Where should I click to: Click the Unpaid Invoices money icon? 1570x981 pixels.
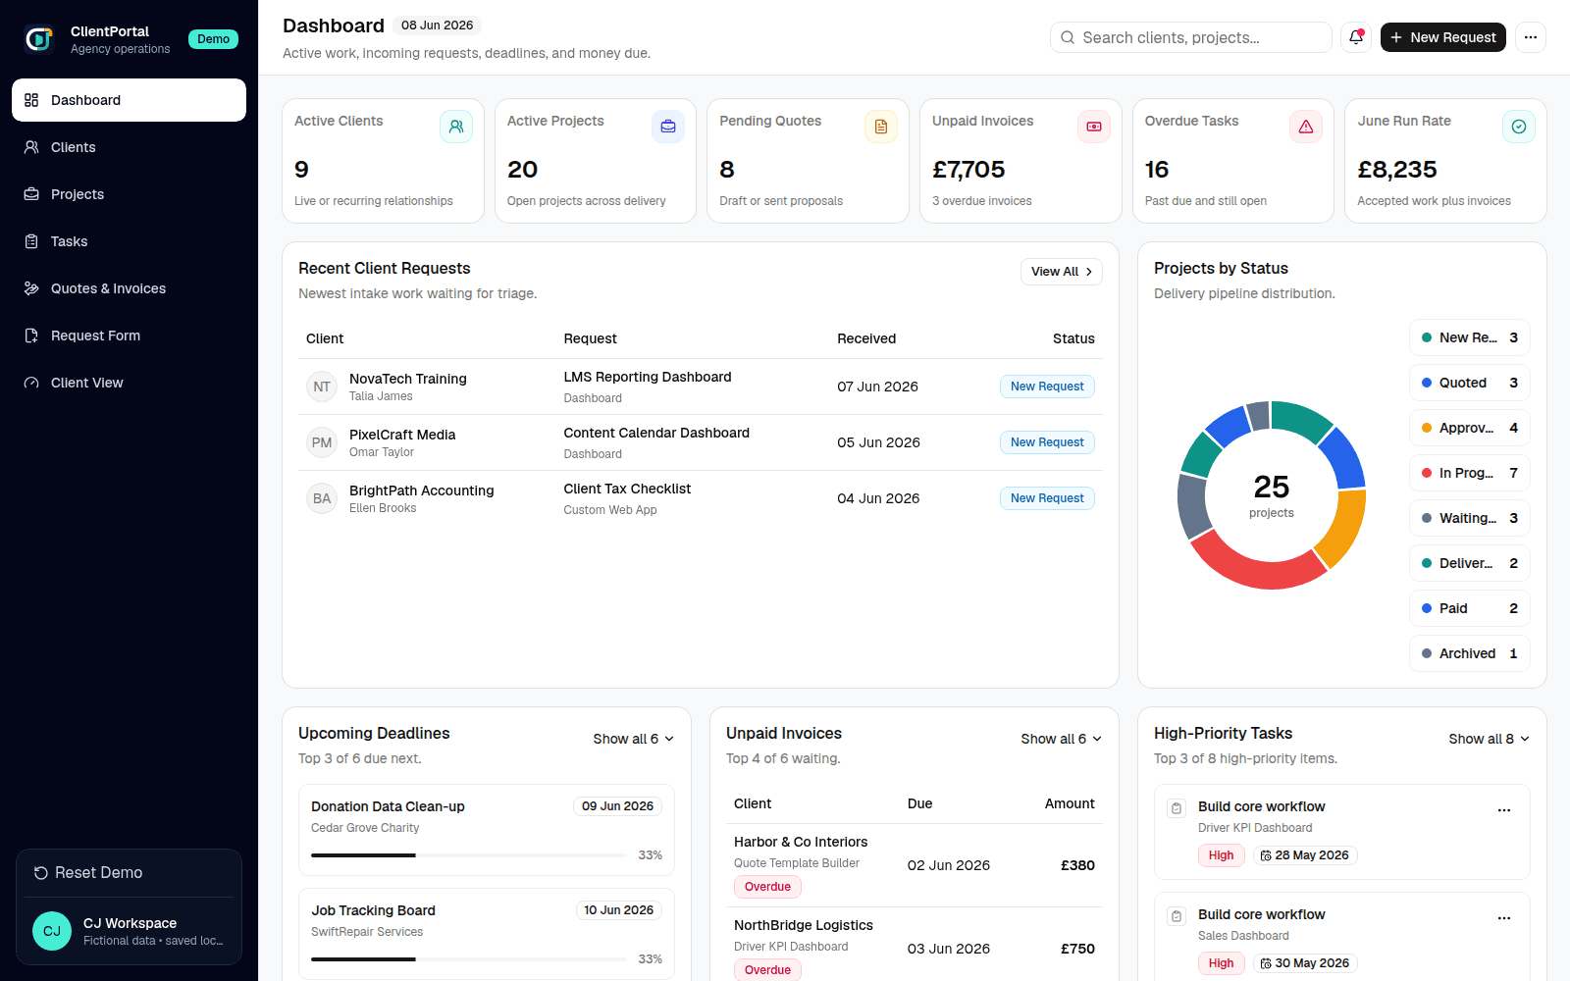coord(1094,127)
